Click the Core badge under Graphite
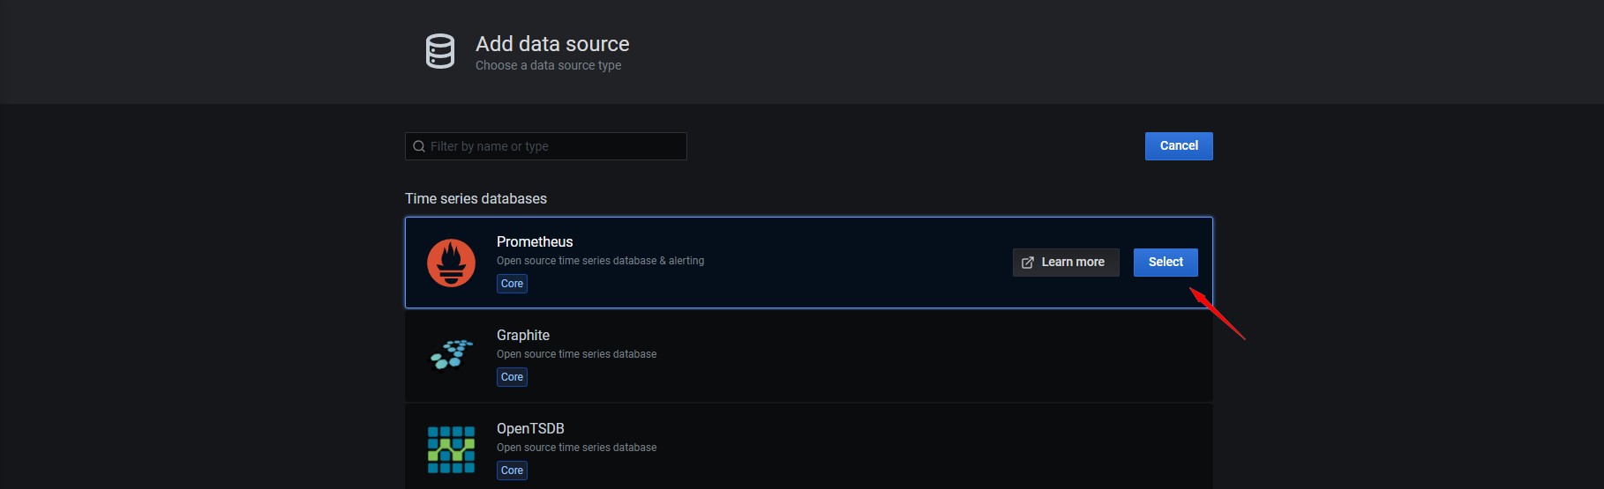Screen dimensions: 1604x489 512,377
